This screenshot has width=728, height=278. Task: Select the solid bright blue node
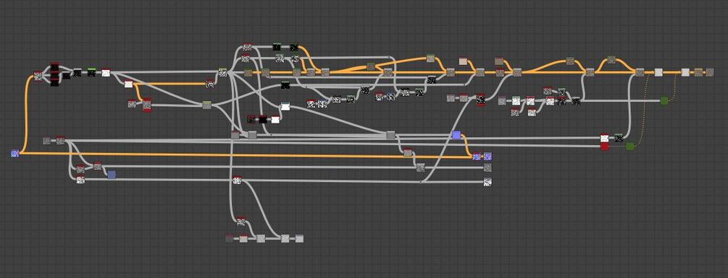pos(456,134)
